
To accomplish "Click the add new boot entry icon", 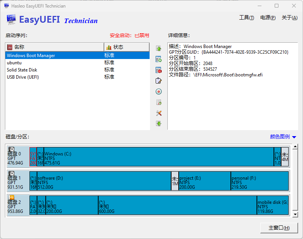I will [159, 59].
